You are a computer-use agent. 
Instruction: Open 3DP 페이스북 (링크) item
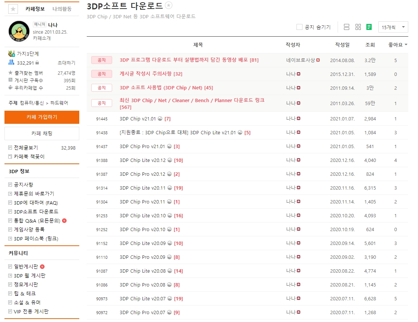click(36, 239)
